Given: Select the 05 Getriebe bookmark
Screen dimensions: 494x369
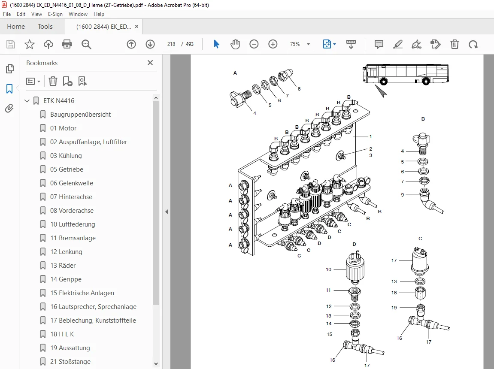Looking at the screenshot, I should coord(67,169).
